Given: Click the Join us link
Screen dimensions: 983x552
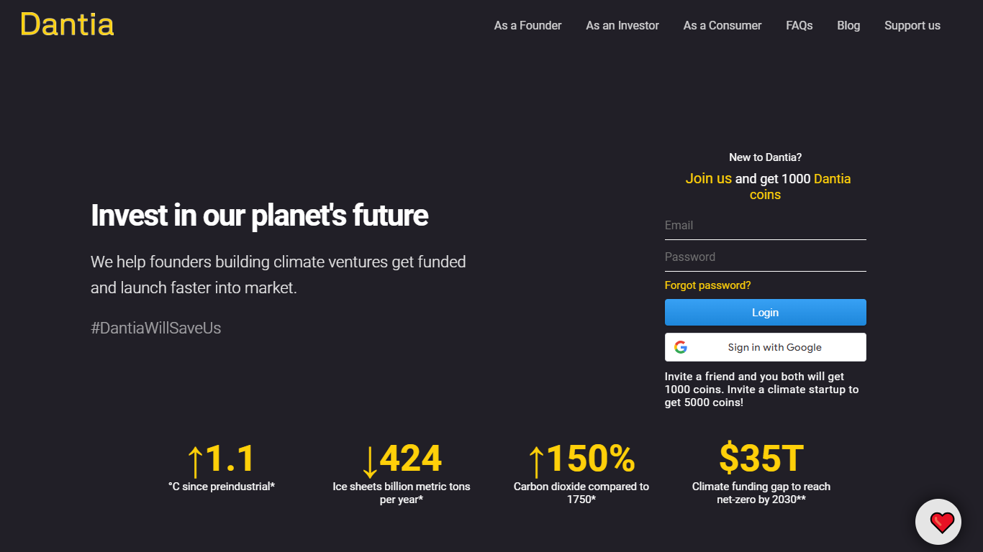Looking at the screenshot, I should click(708, 178).
